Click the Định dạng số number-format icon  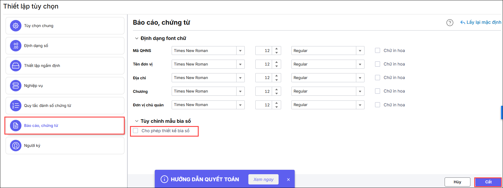(16, 46)
